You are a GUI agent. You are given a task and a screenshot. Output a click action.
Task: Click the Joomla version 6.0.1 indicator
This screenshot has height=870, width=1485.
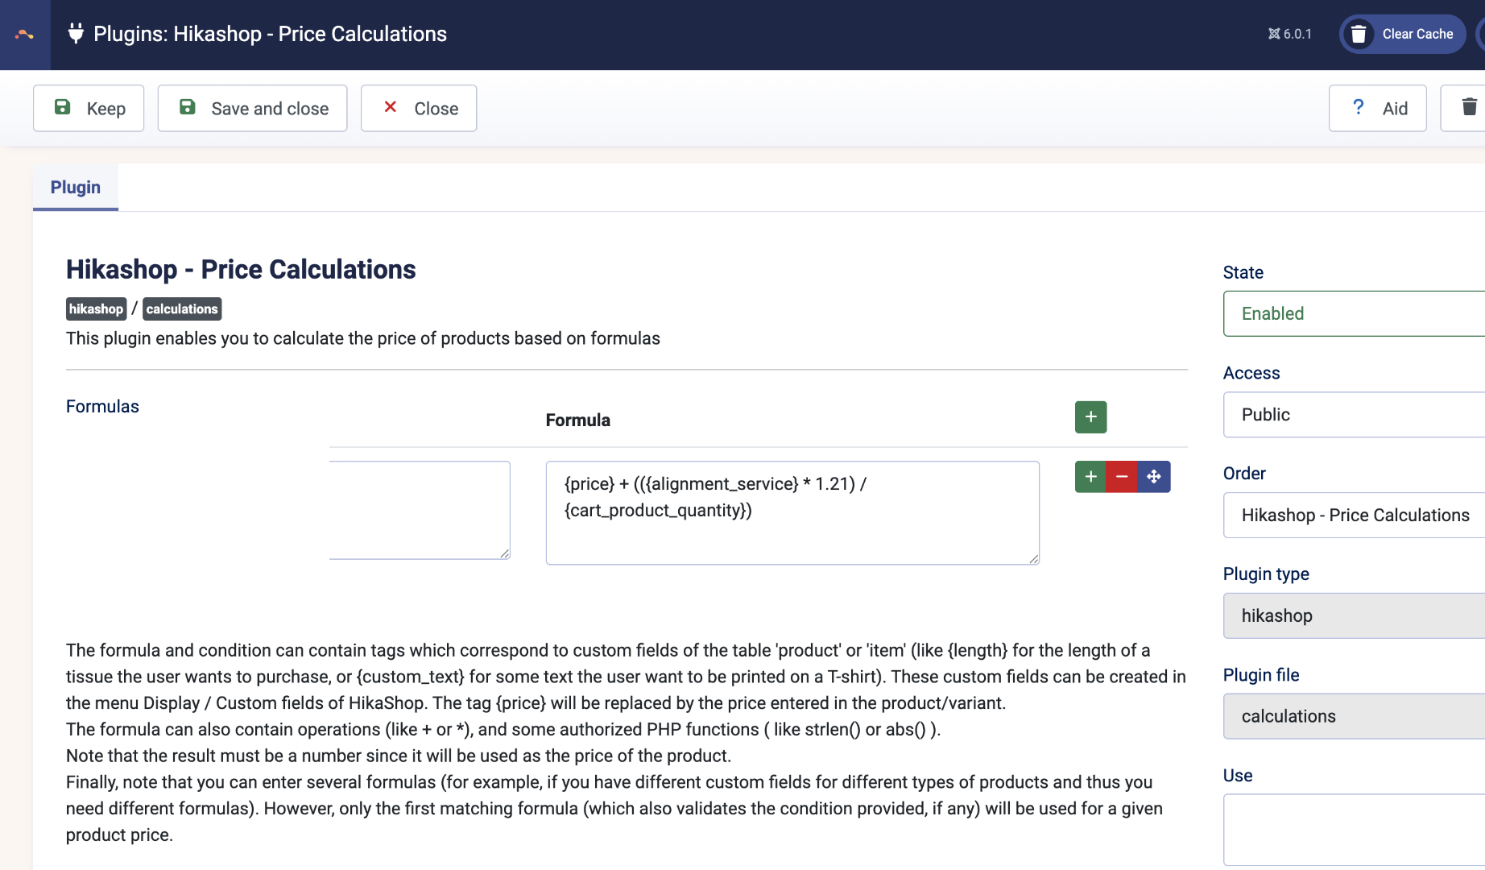1290,34
